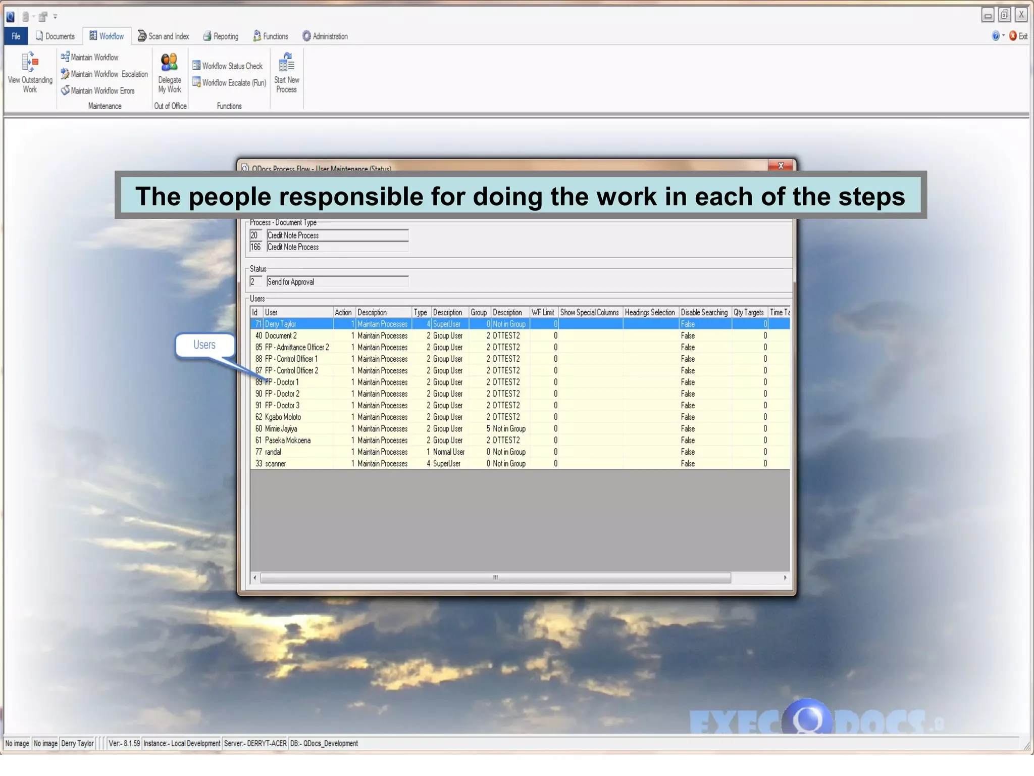The height and width of the screenshot is (776, 1034).
Task: Switch to the Documents tab
Action: pos(55,36)
